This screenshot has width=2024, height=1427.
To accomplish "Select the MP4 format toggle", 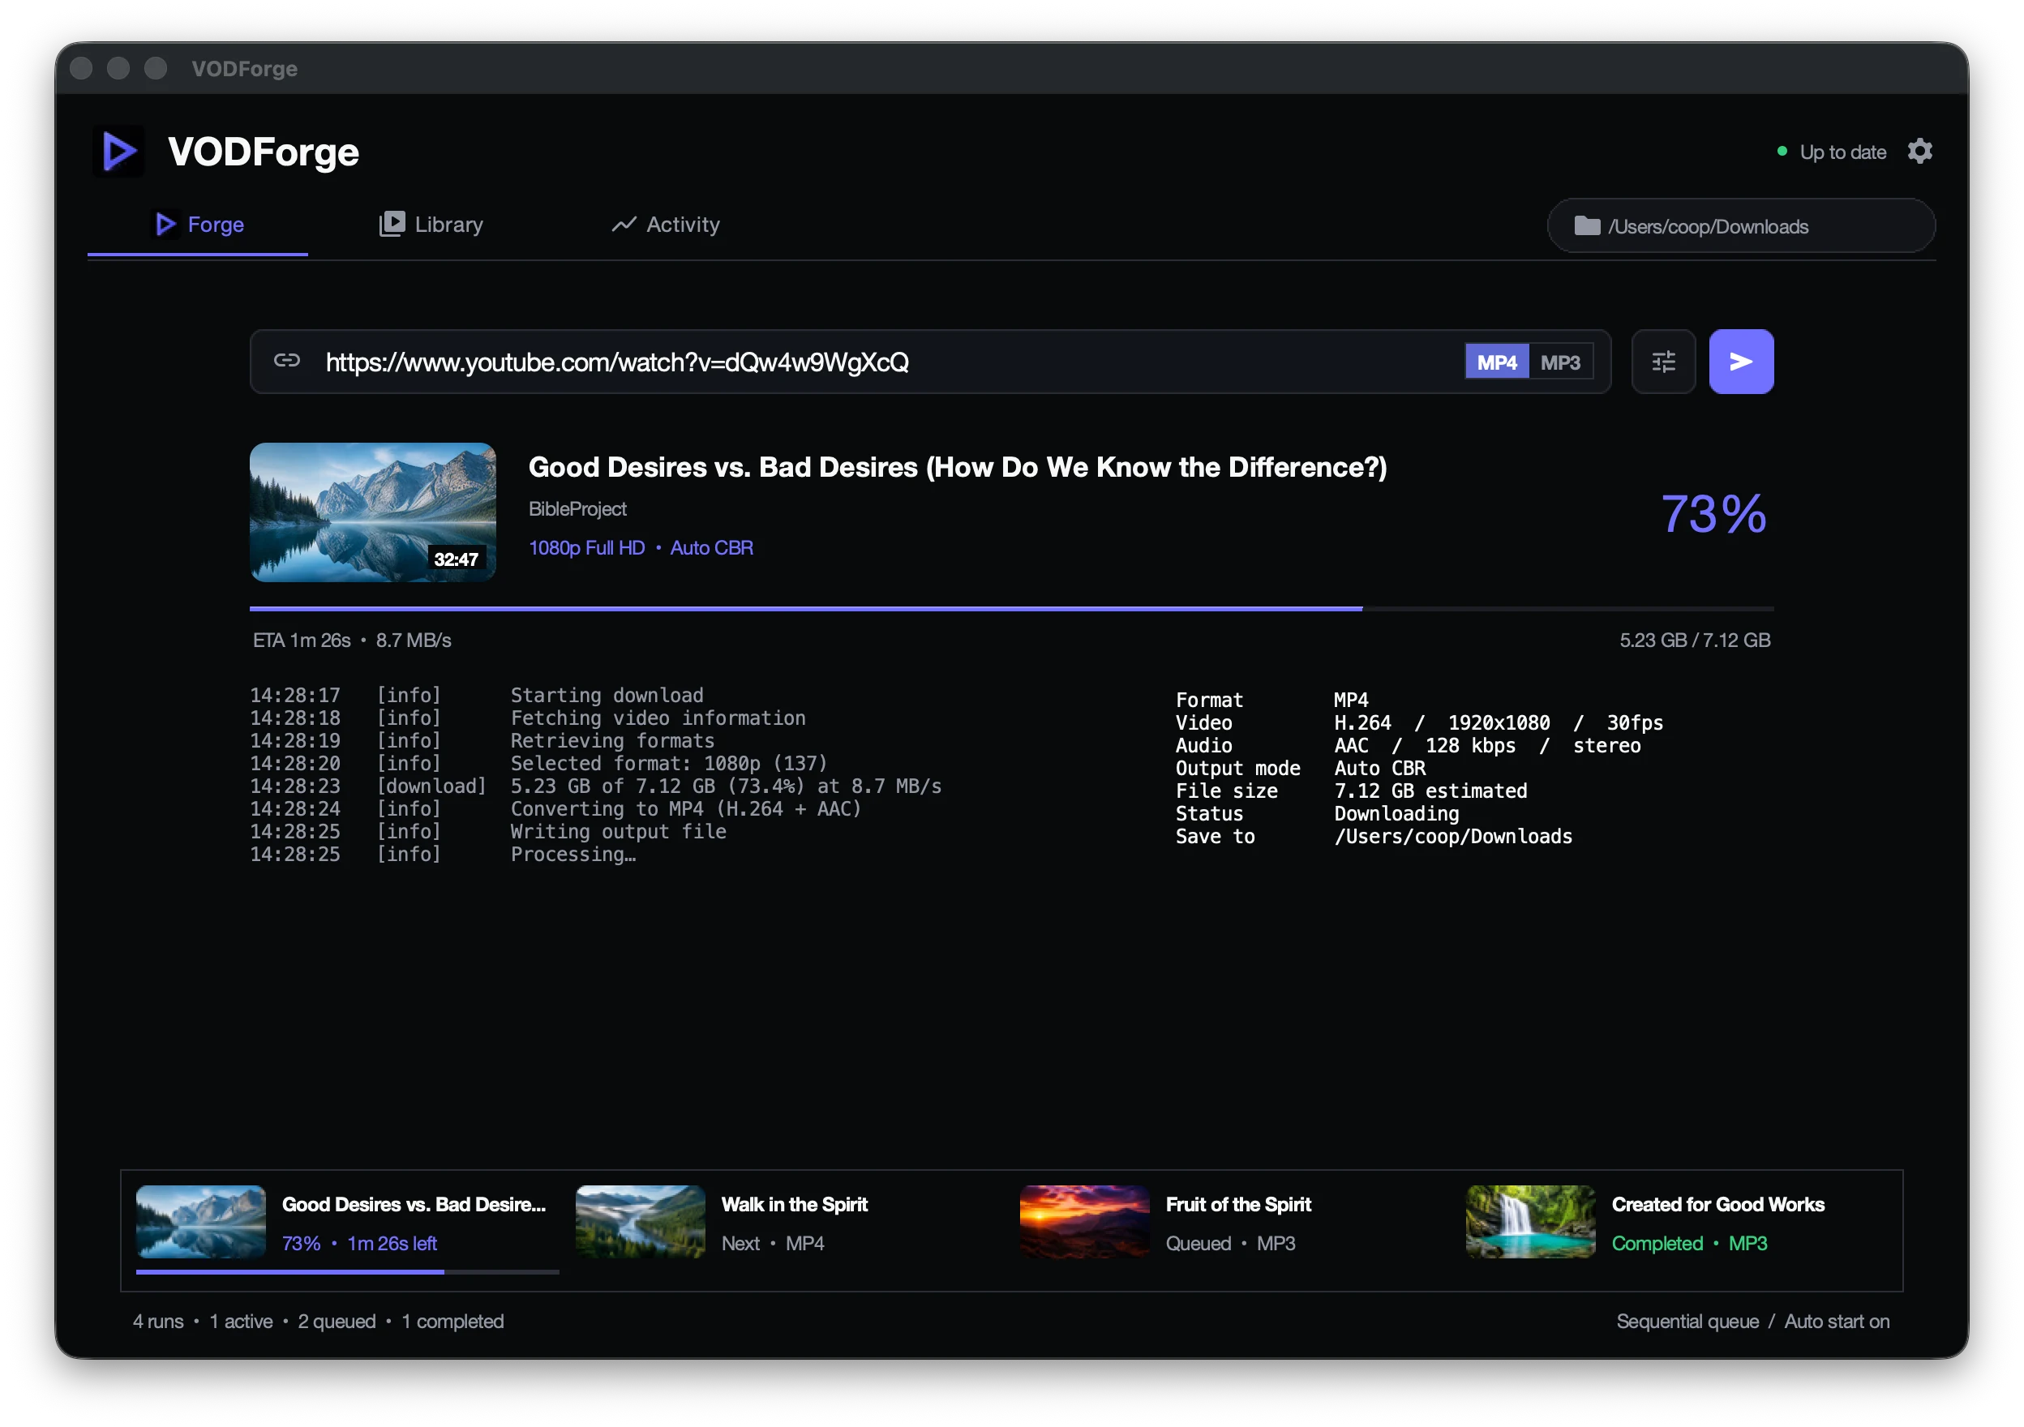I will [x=1496, y=362].
